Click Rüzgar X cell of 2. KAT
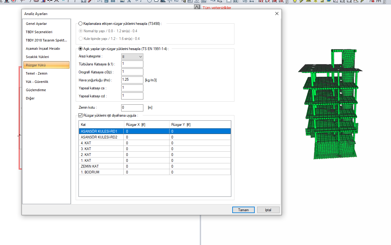This screenshot has height=245, width=391. pos(147,154)
